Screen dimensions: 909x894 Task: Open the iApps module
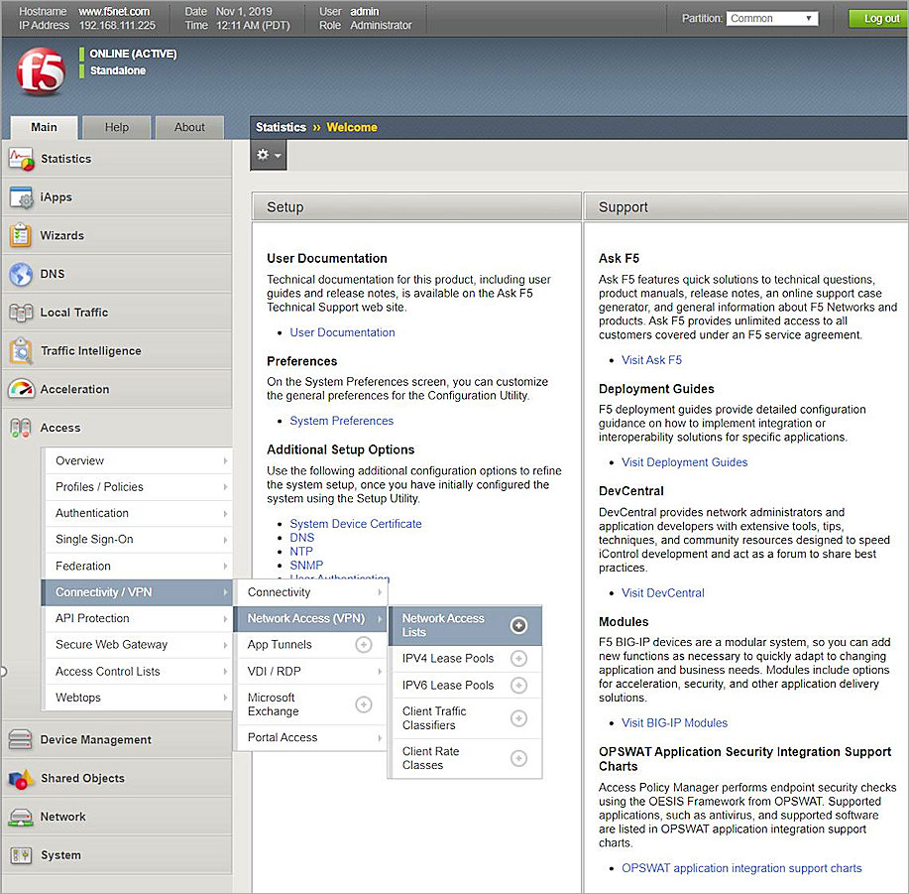tap(57, 196)
